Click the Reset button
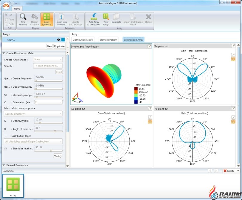 pyautogui.click(x=59, y=72)
